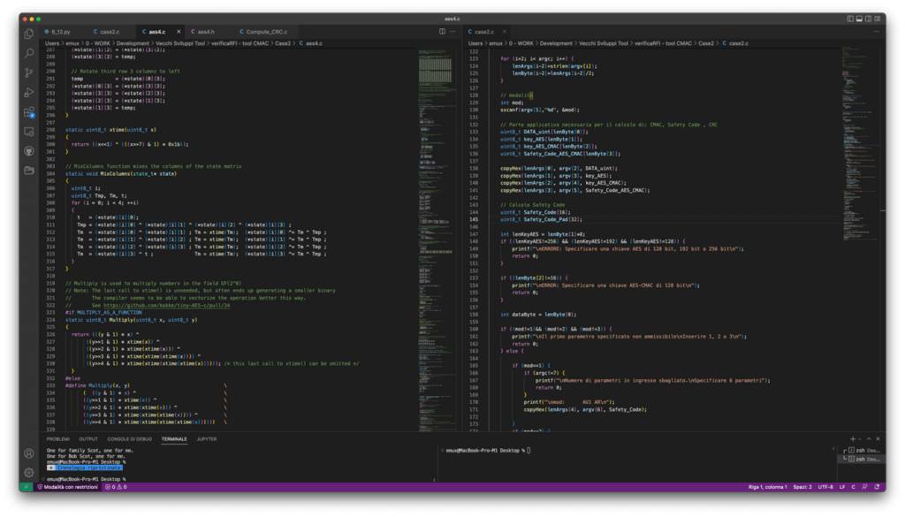Open more actions for left editor group
The height and width of the screenshot is (517, 905).
click(452, 32)
